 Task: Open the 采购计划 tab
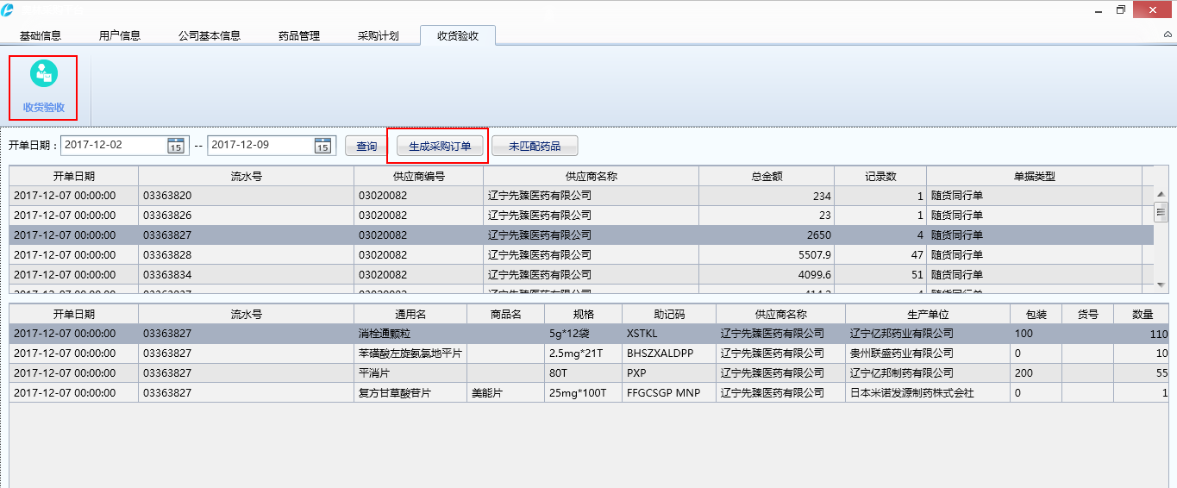coord(379,36)
